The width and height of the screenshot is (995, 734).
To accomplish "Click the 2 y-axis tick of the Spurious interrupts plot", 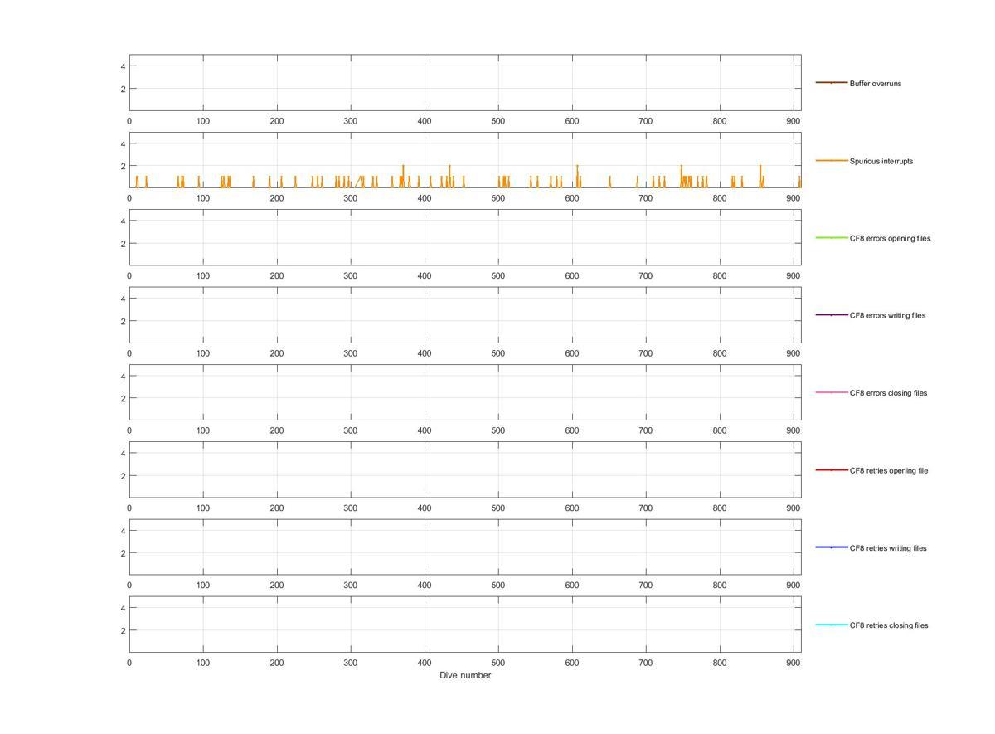I will pyautogui.click(x=123, y=166).
